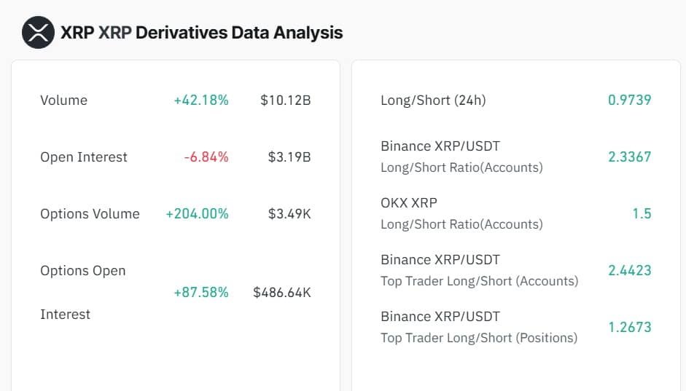Click the 2.4423 top trader accounts value
Screen dimensions: 686x391
(x=629, y=271)
